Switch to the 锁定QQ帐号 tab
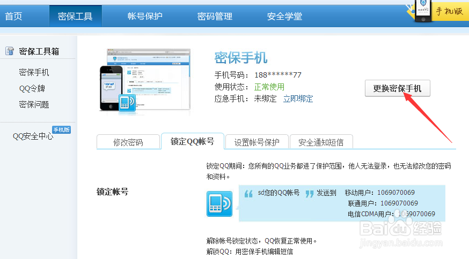The image size is (469, 259). coord(192,141)
